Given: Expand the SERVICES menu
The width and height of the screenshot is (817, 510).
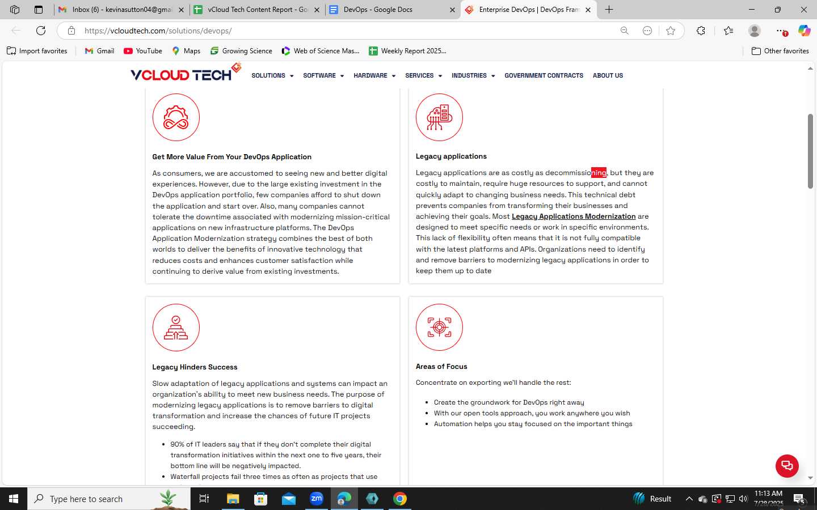Looking at the screenshot, I should click(423, 75).
